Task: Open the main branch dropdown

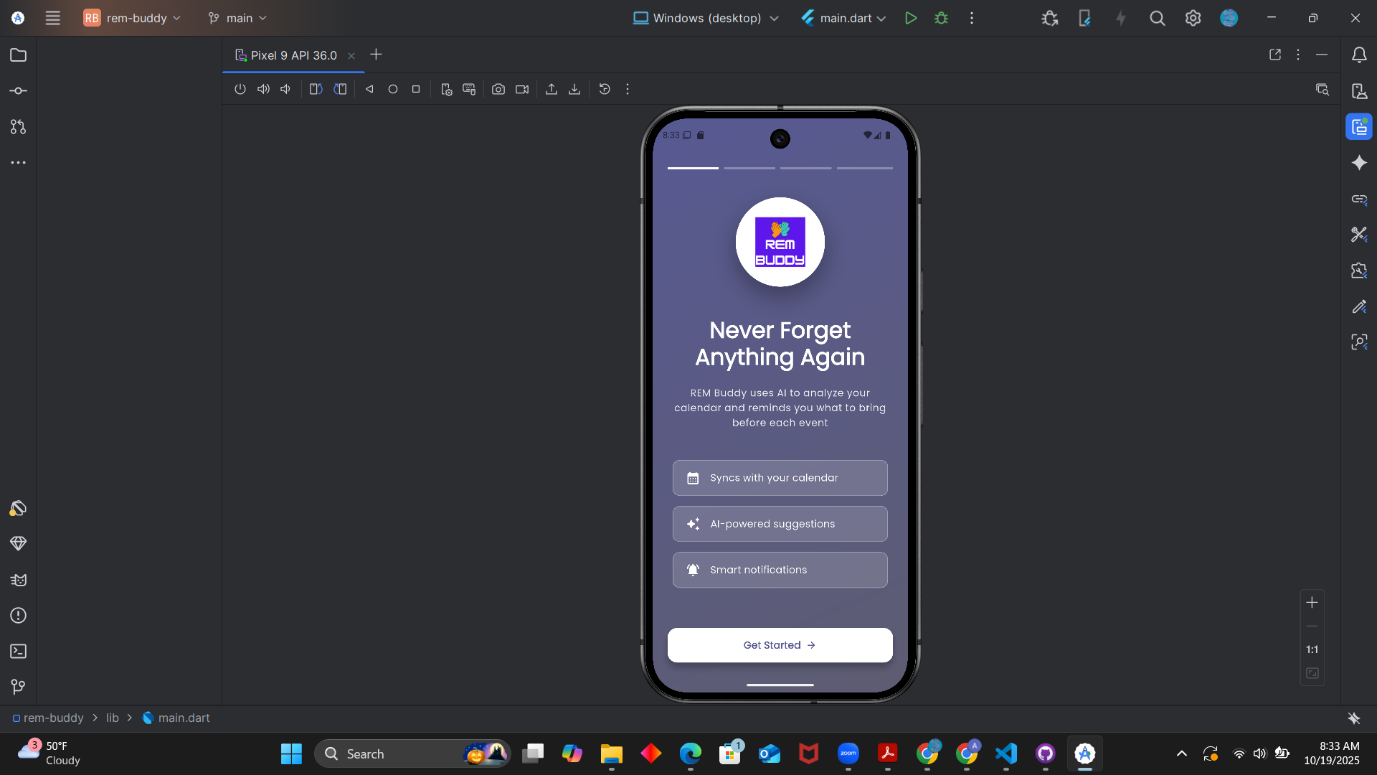Action: pos(237,18)
